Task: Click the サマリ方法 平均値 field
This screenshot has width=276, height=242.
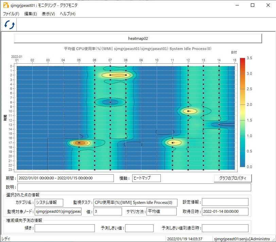Action: pos(161,211)
